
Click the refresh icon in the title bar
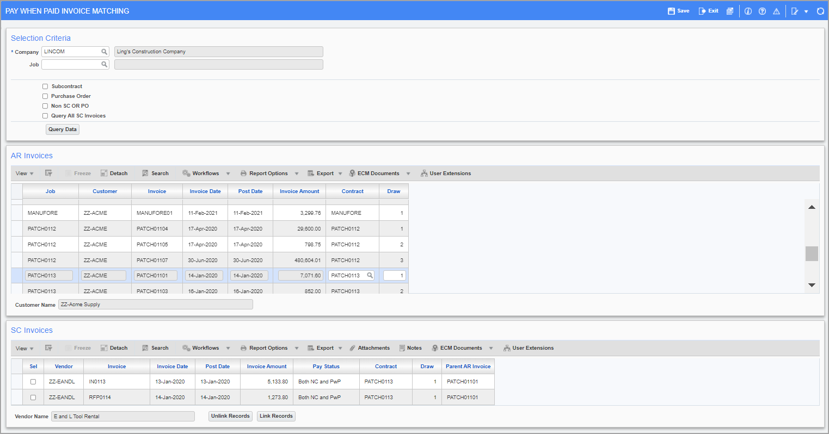pyautogui.click(x=820, y=11)
